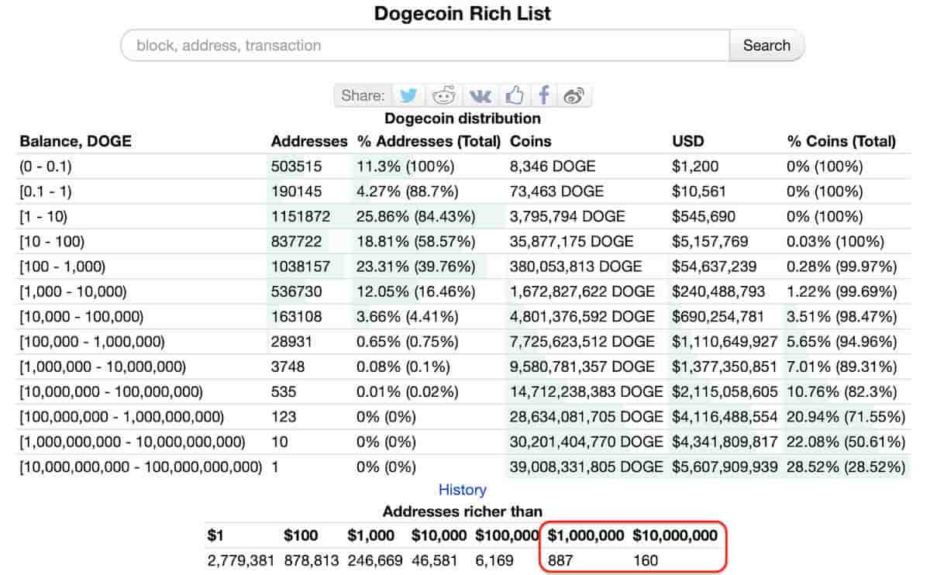Share page on Weibo
The height and width of the screenshot is (575, 930).
[x=574, y=95]
